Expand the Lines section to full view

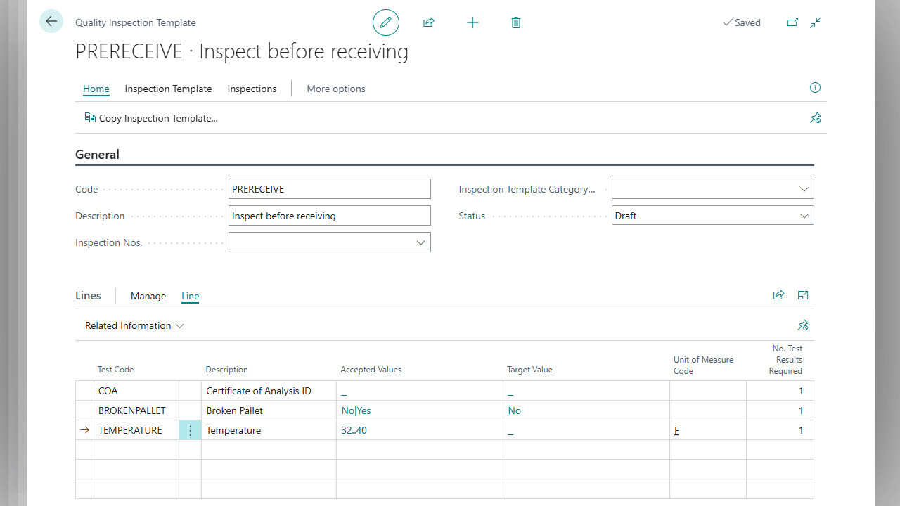click(803, 295)
